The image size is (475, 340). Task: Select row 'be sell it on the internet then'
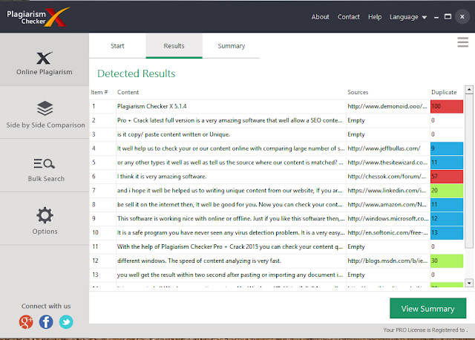click(277, 205)
